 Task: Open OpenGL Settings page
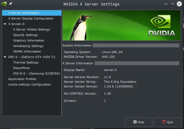pyautogui.click(x=26, y=35)
